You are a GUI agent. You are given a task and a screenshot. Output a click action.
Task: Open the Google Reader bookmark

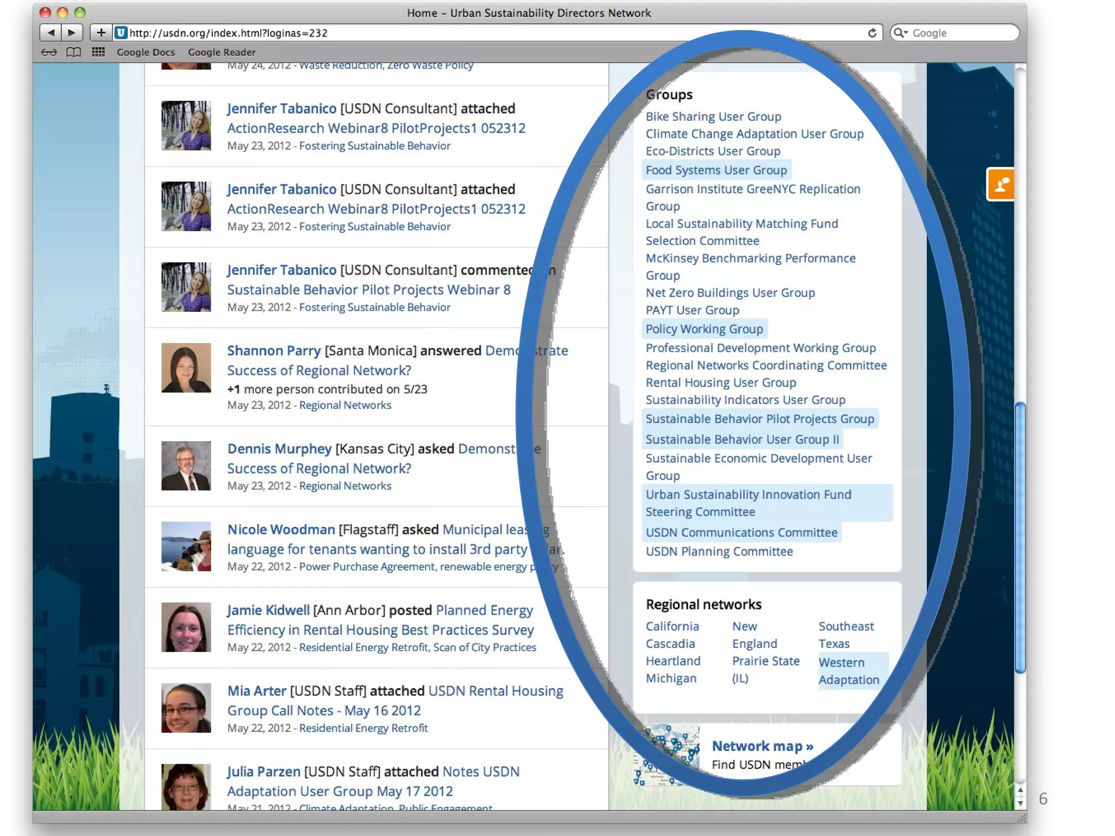coord(222,52)
